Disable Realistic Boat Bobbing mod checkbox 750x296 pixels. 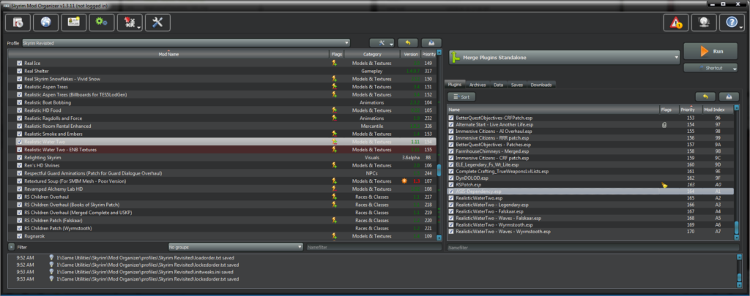20,102
